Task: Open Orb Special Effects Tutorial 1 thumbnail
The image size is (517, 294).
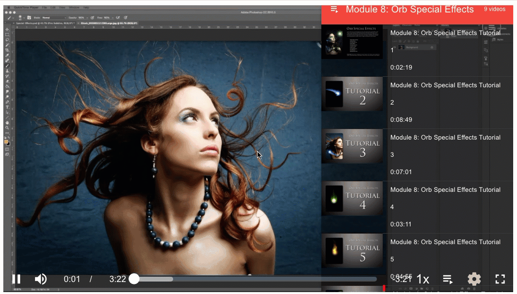Action: [x=352, y=42]
